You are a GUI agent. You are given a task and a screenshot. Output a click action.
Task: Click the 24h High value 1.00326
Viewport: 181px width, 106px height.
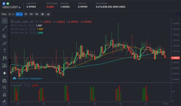pos(65,7)
